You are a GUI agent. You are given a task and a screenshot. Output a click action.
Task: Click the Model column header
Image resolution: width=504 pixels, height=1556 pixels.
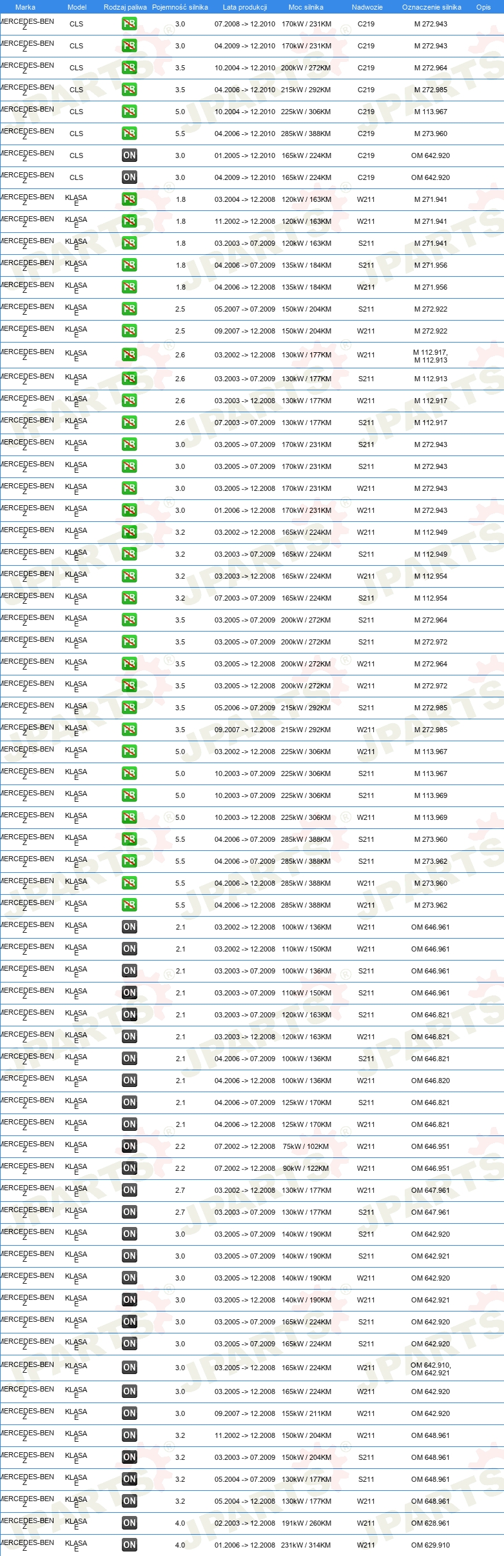point(77,7)
